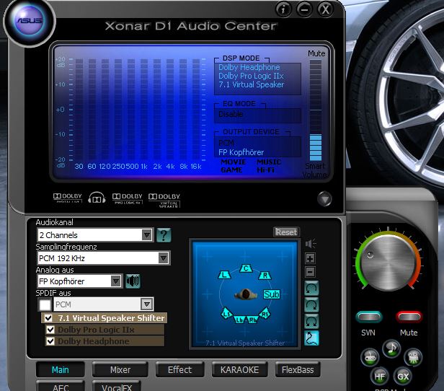
Task: Uncheck the Dolby Pro Logic IIx checkbox
Action: pyautogui.click(x=50, y=330)
